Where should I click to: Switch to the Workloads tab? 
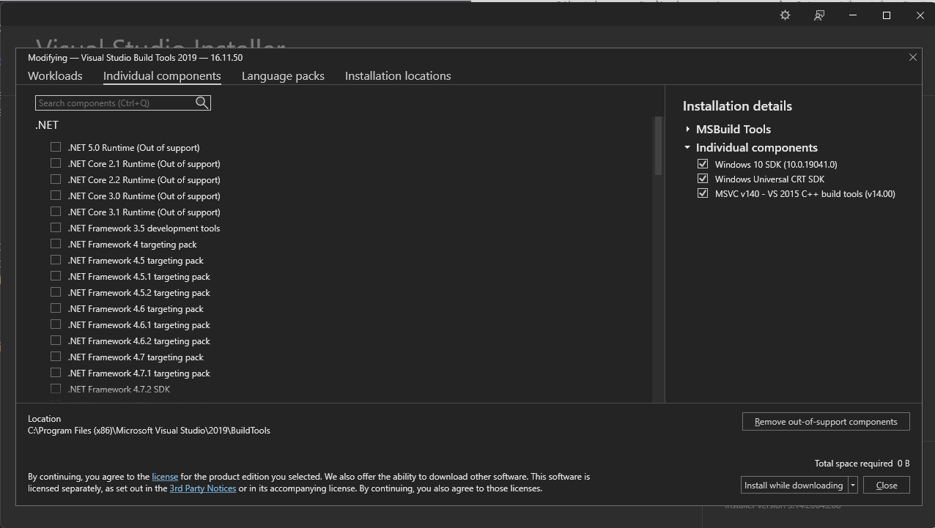pyautogui.click(x=55, y=76)
